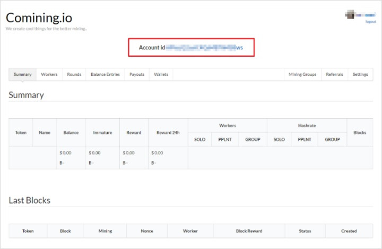
Task: Click the account id link ending in ws
Action: (204, 48)
